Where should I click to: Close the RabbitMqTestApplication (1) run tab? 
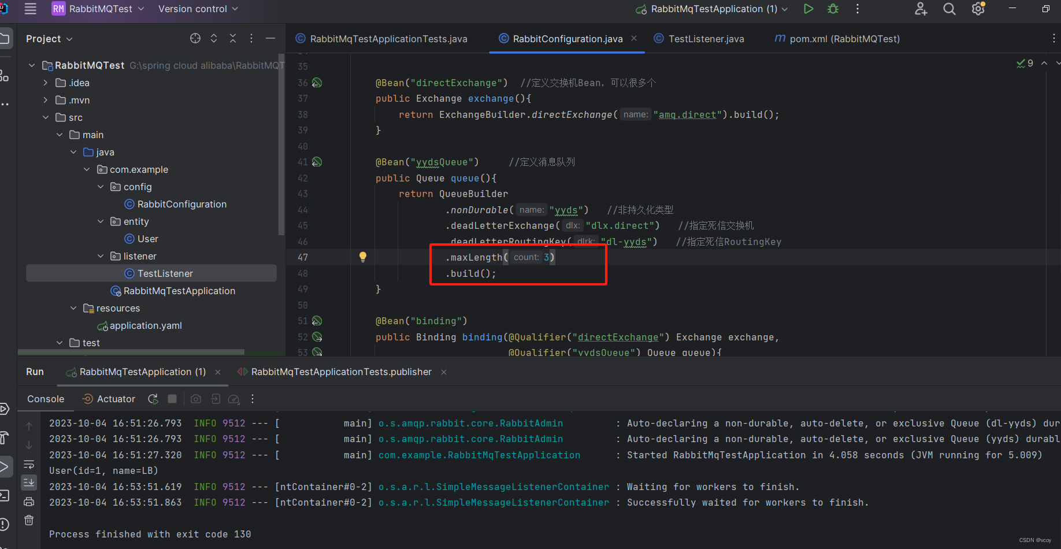(218, 372)
